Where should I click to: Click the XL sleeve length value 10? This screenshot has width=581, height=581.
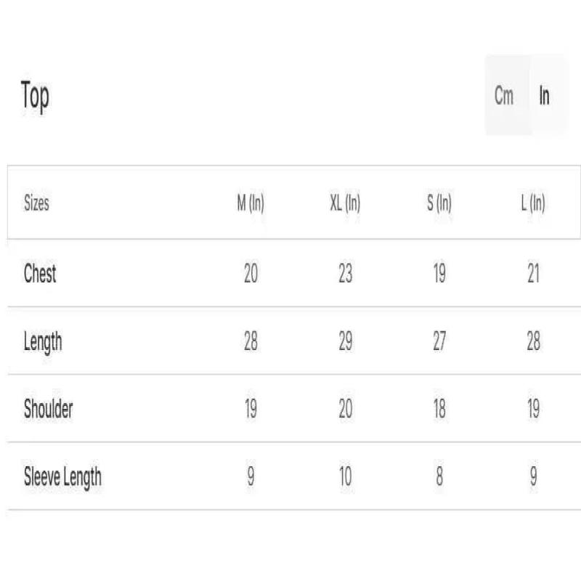click(x=345, y=477)
